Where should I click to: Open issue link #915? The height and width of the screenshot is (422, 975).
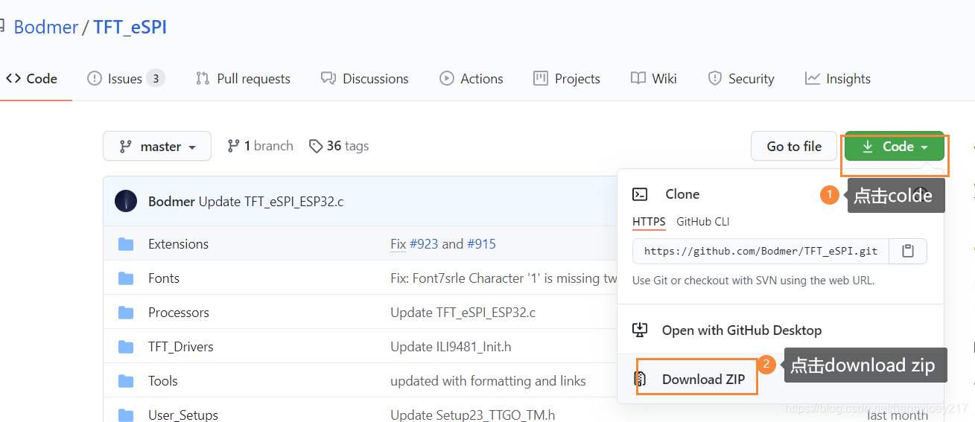coord(481,244)
